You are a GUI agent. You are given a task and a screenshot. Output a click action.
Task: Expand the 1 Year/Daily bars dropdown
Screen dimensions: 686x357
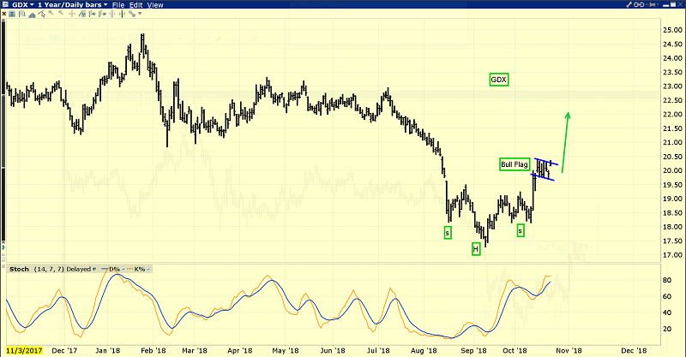pyautogui.click(x=70, y=4)
